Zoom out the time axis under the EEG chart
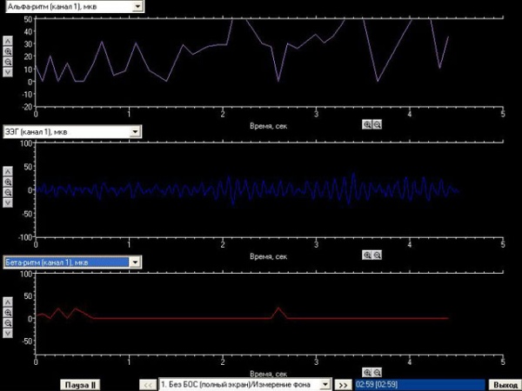This screenshot has height=391, width=522. coord(378,255)
